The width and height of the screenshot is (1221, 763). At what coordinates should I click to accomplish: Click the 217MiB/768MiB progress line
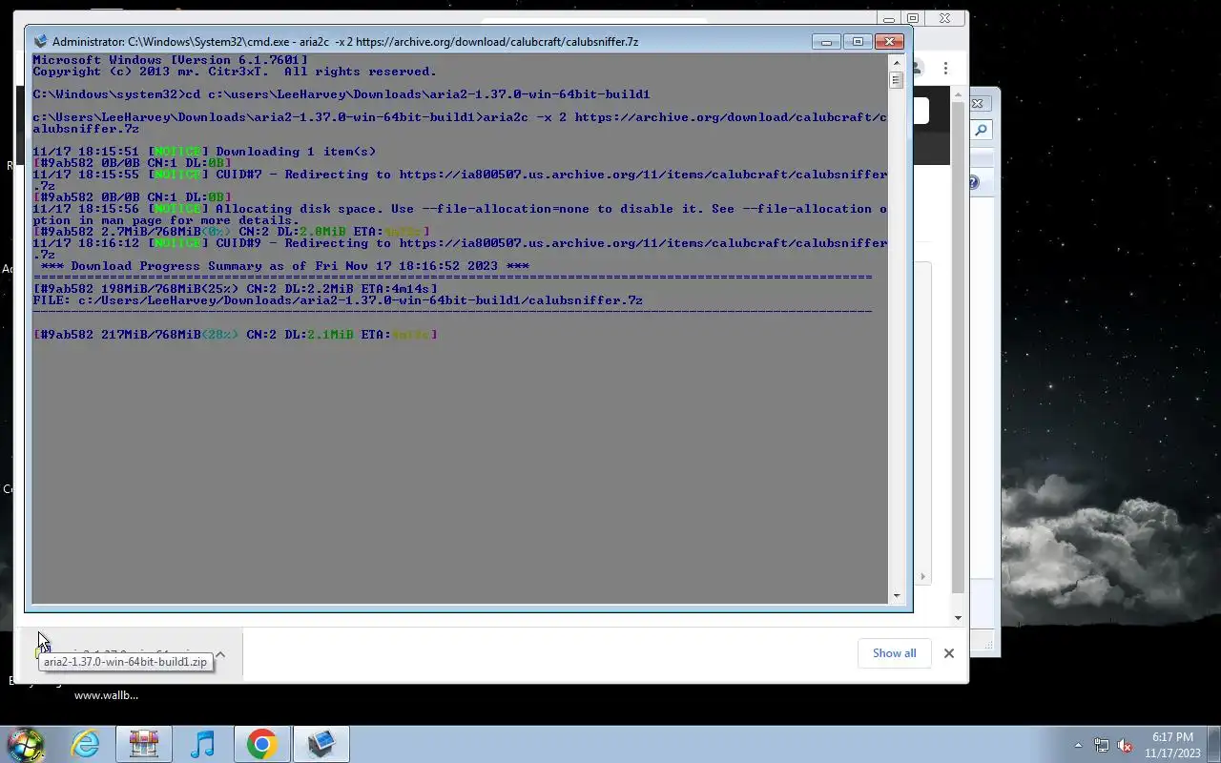coord(236,335)
